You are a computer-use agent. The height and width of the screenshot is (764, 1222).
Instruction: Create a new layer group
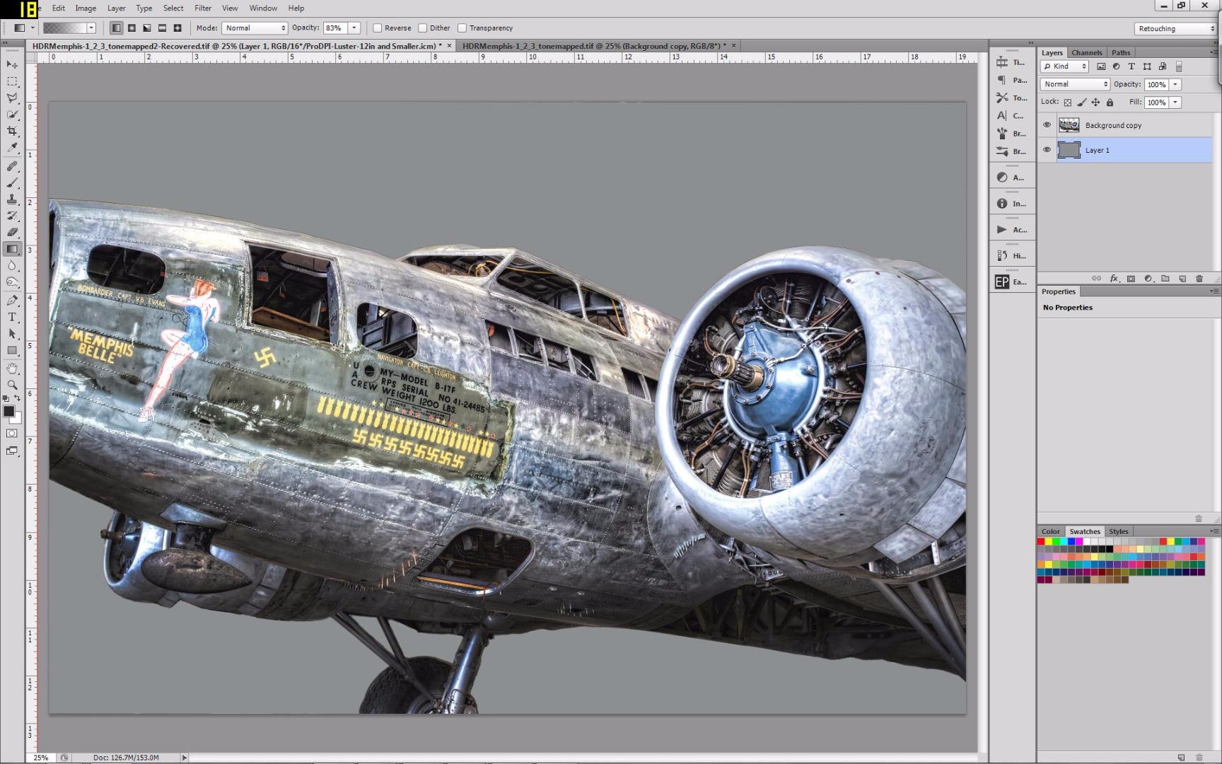(x=1165, y=279)
